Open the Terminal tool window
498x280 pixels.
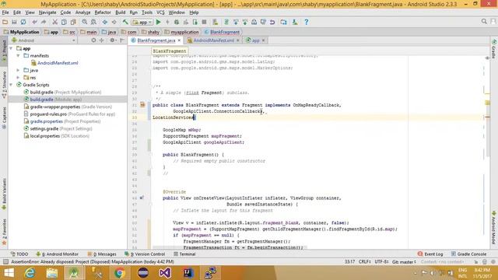(x=184, y=254)
